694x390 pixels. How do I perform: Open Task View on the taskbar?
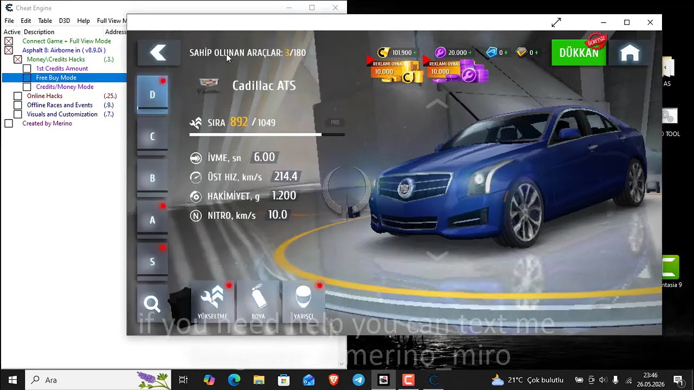[x=183, y=380]
